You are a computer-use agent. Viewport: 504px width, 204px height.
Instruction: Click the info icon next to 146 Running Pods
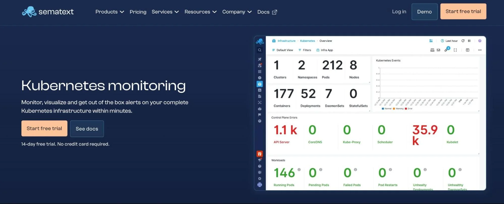click(x=299, y=170)
